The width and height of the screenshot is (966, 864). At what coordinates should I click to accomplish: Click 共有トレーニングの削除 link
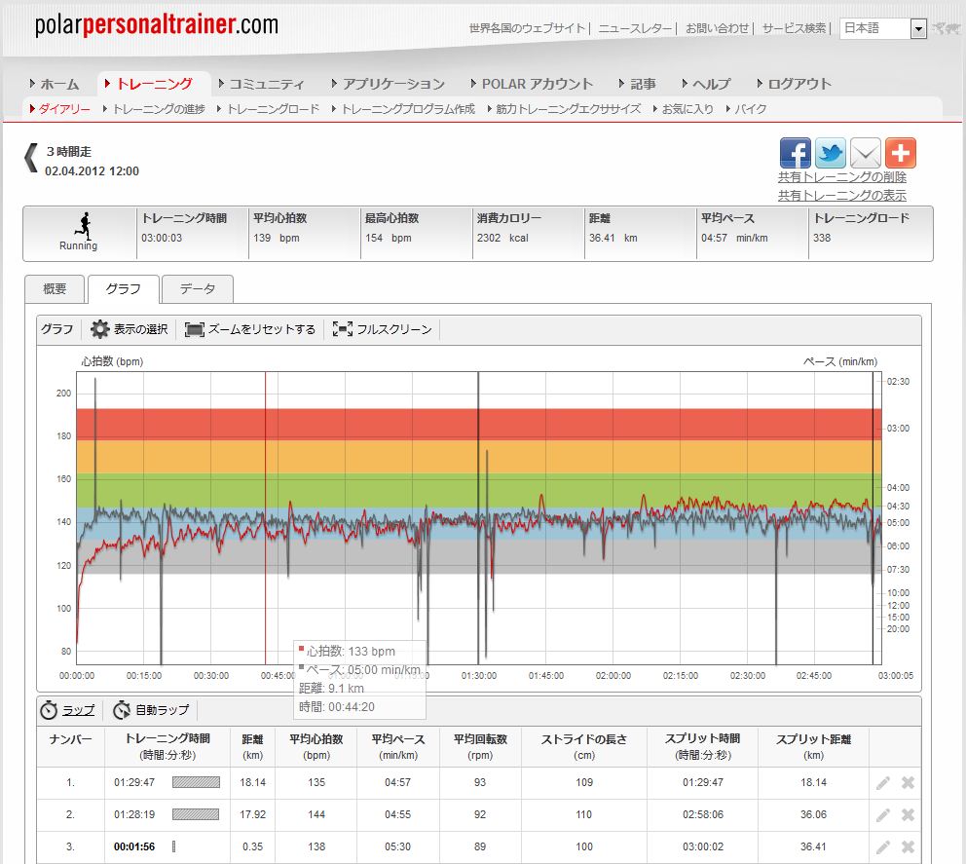841,177
